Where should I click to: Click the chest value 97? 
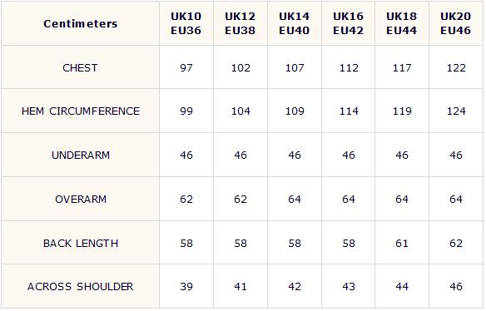(186, 68)
